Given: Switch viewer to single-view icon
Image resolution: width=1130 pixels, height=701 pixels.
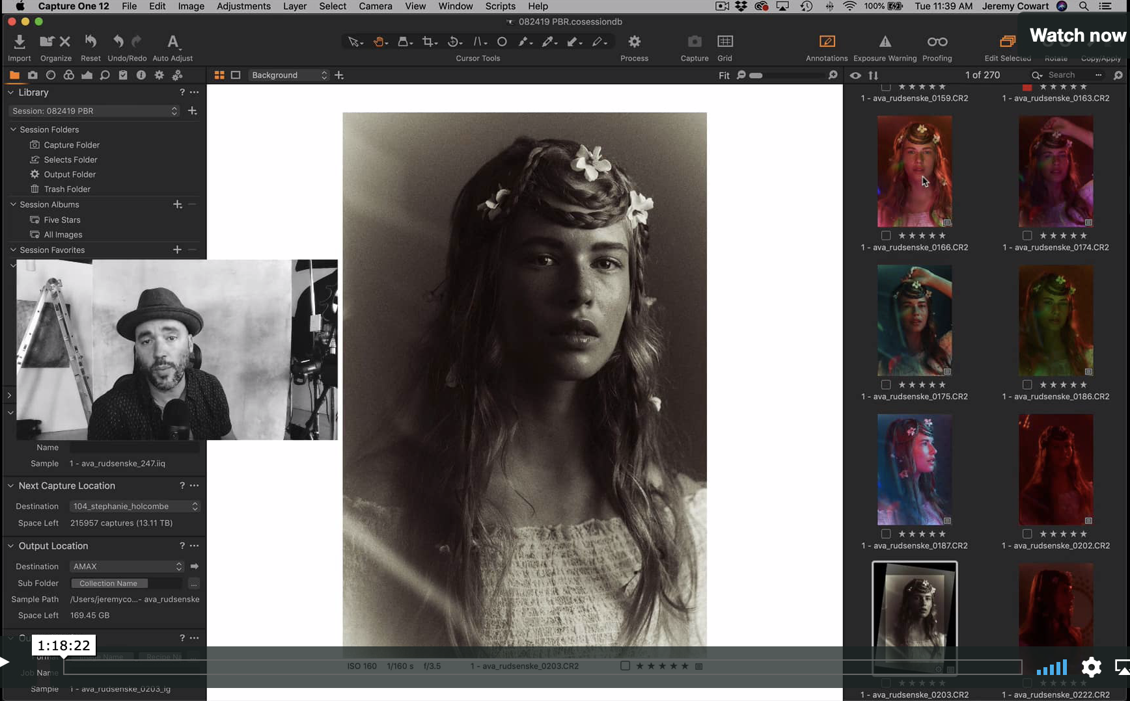Looking at the screenshot, I should [x=236, y=75].
